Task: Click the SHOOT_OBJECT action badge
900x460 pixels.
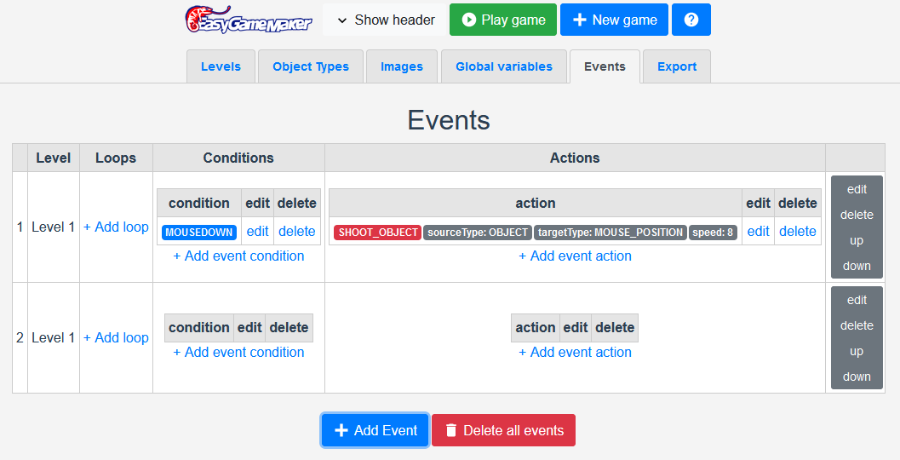Action: pyautogui.click(x=377, y=232)
